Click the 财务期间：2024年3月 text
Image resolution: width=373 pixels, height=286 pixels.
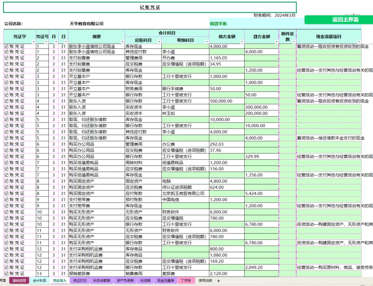[x=274, y=16]
